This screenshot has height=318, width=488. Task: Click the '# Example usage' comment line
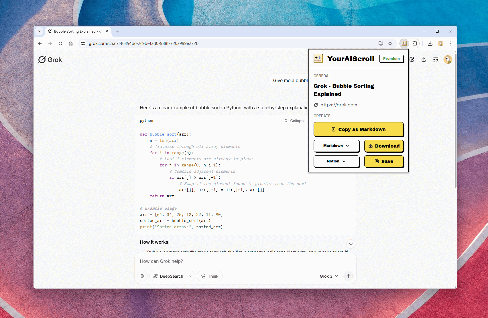pyautogui.click(x=158, y=208)
